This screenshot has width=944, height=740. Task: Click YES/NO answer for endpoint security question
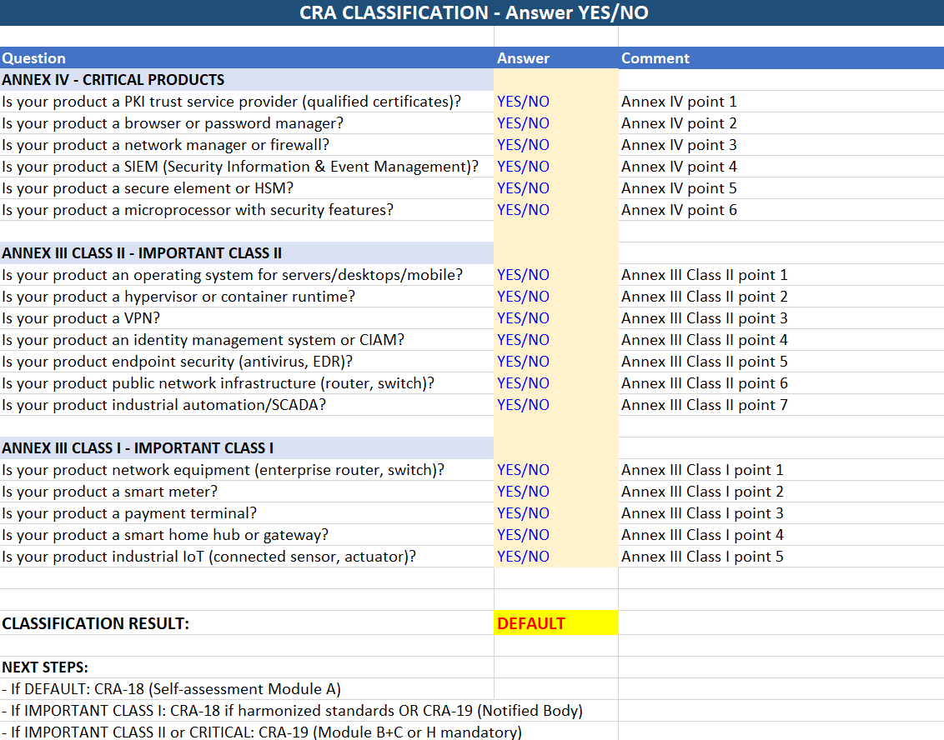(x=523, y=362)
